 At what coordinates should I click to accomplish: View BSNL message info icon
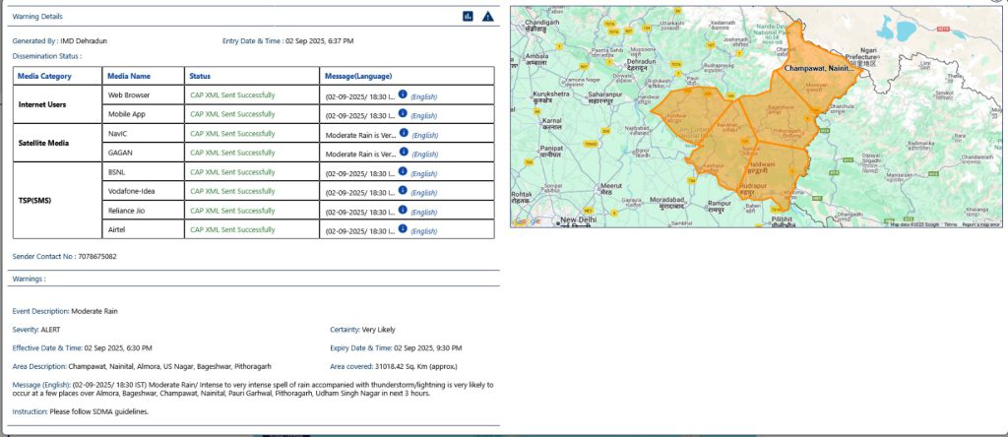pyautogui.click(x=403, y=171)
